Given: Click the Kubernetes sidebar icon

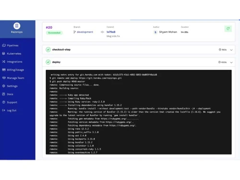Looking at the screenshot, I should tap(4, 53).
